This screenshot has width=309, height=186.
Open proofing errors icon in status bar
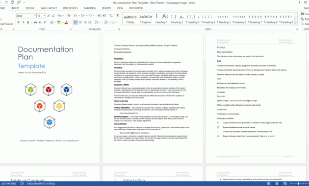[22, 184]
